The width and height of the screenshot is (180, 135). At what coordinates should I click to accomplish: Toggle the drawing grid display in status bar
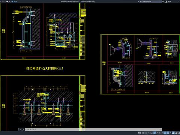[x=143, y=133]
